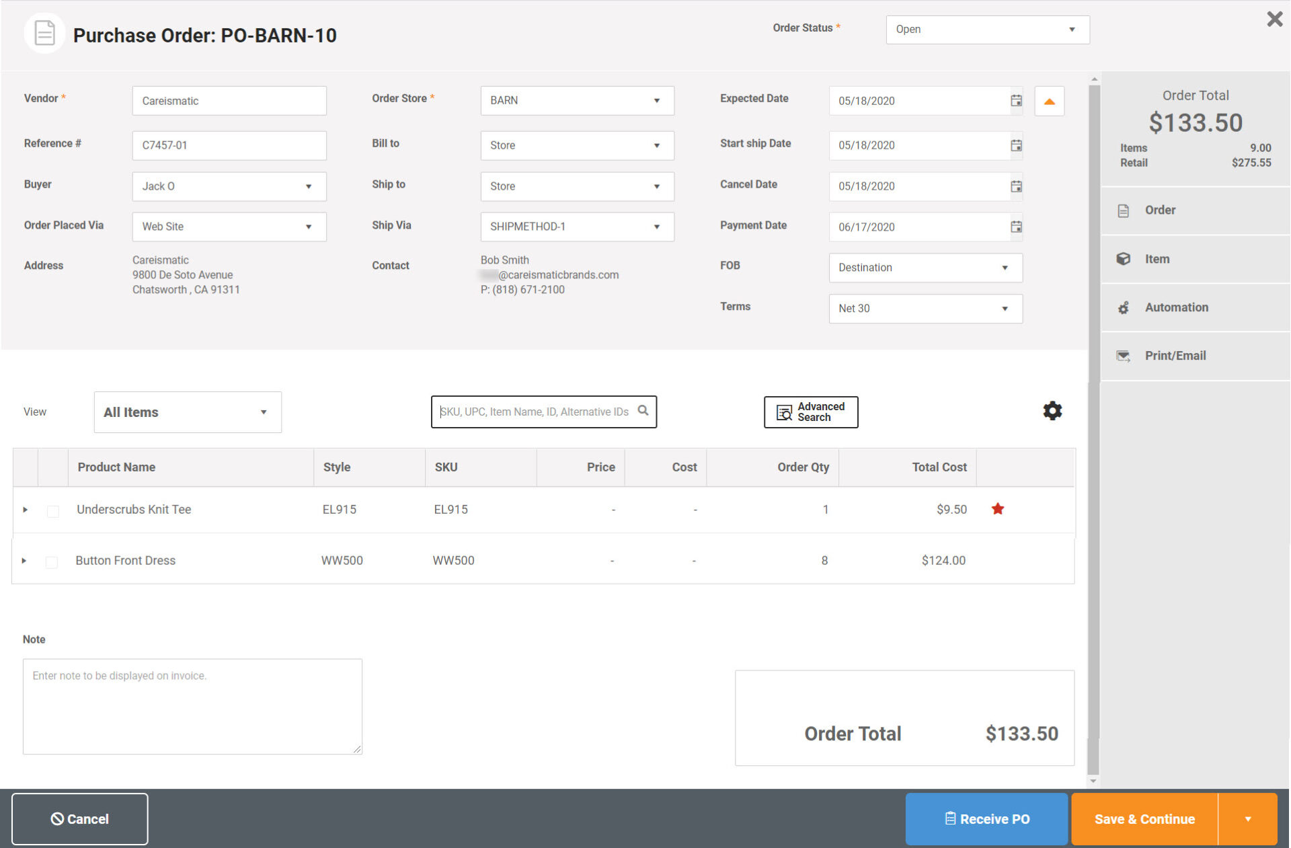Click the Cost column header
Viewport: 1291px width, 848px height.
pyautogui.click(x=666, y=467)
